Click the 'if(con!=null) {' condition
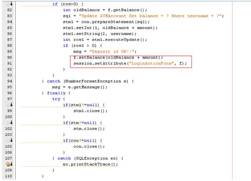The height and width of the screenshot is (181, 251). pyautogui.click(x=82, y=140)
